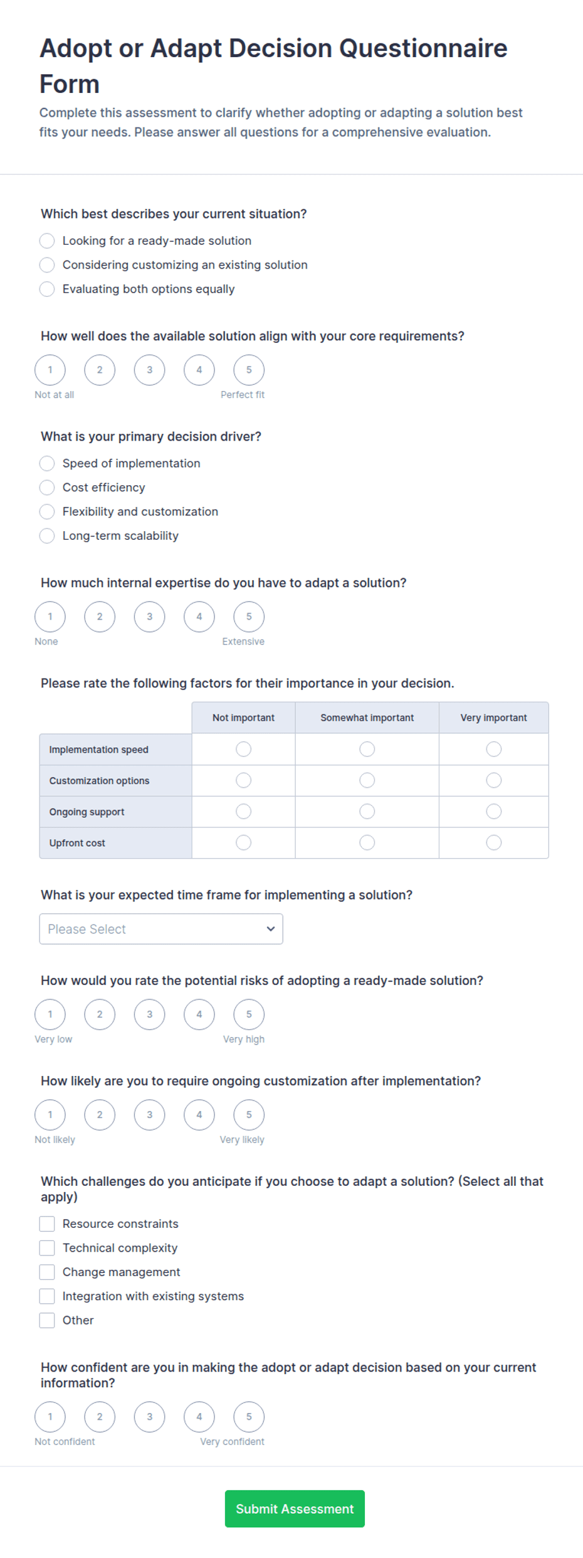Rate ongoing customization likelihood as 4

tap(199, 1115)
